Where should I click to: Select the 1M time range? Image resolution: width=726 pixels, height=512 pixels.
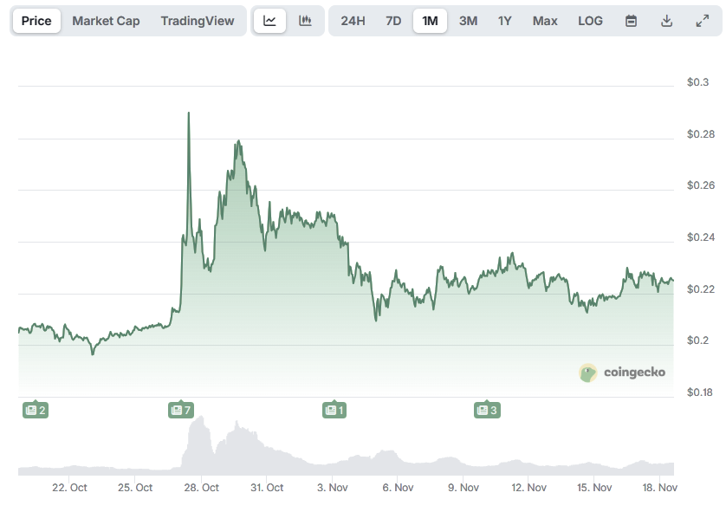pos(430,21)
